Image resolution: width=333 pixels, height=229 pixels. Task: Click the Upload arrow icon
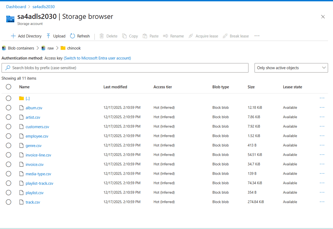click(x=49, y=36)
